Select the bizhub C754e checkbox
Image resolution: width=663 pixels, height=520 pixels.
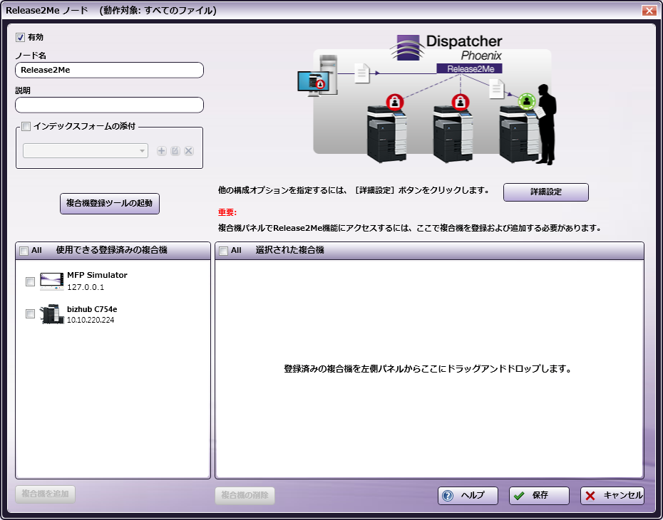point(30,314)
